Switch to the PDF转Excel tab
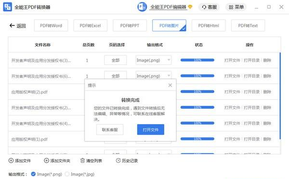The width and height of the screenshot is (289, 179). click(91, 26)
